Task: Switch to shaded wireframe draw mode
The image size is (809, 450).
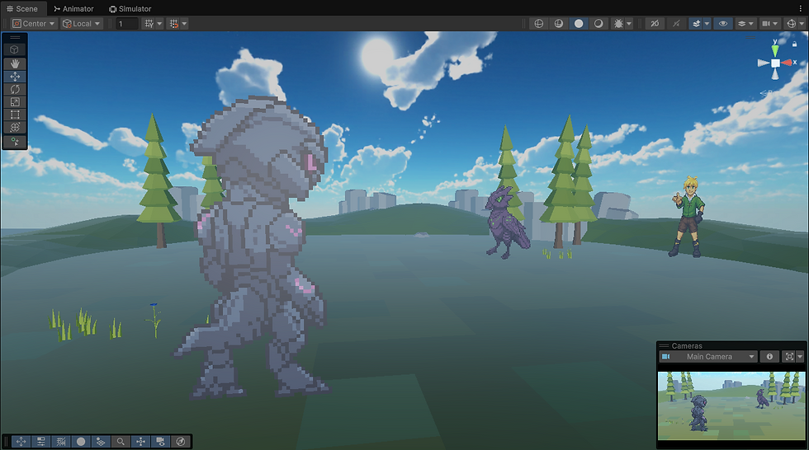Action: coord(559,24)
